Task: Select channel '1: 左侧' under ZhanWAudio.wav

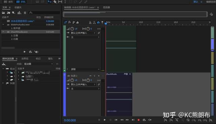Action: (15, 35)
